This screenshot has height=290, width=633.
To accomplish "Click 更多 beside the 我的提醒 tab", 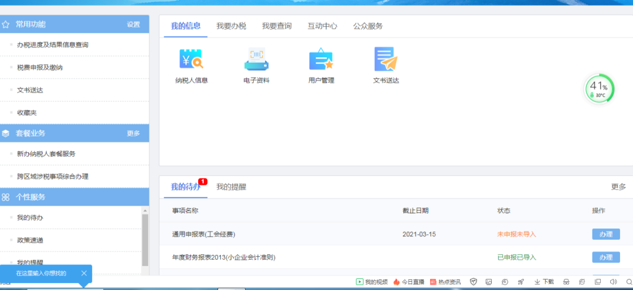I will tap(618, 187).
